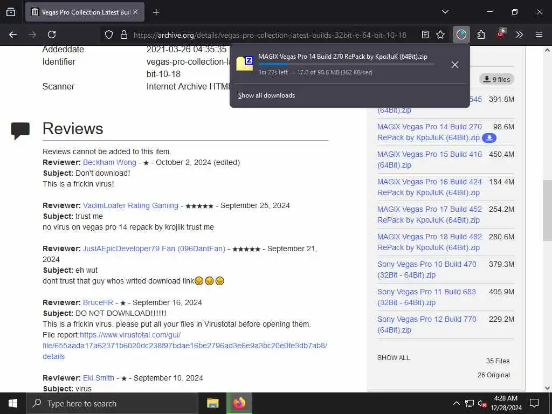Click the download progress bar
Screen dimensions: 552x414
coord(346,65)
